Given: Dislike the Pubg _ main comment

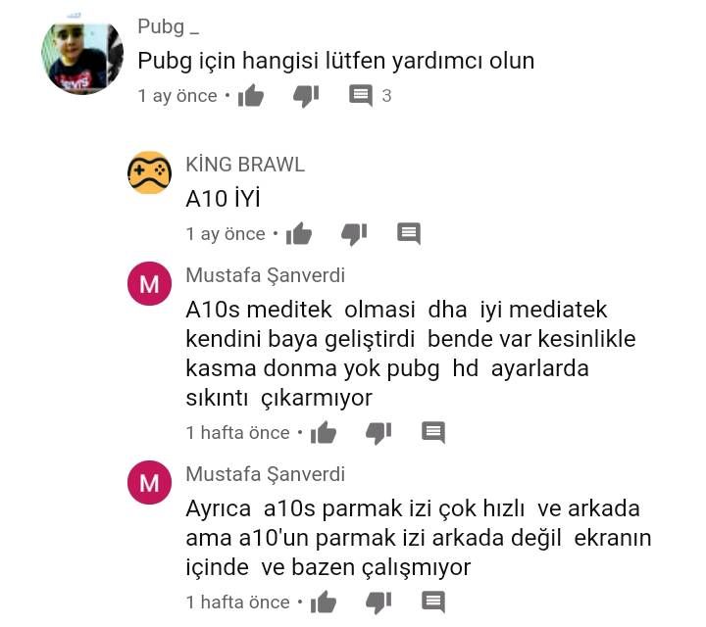Looking at the screenshot, I should click(306, 96).
